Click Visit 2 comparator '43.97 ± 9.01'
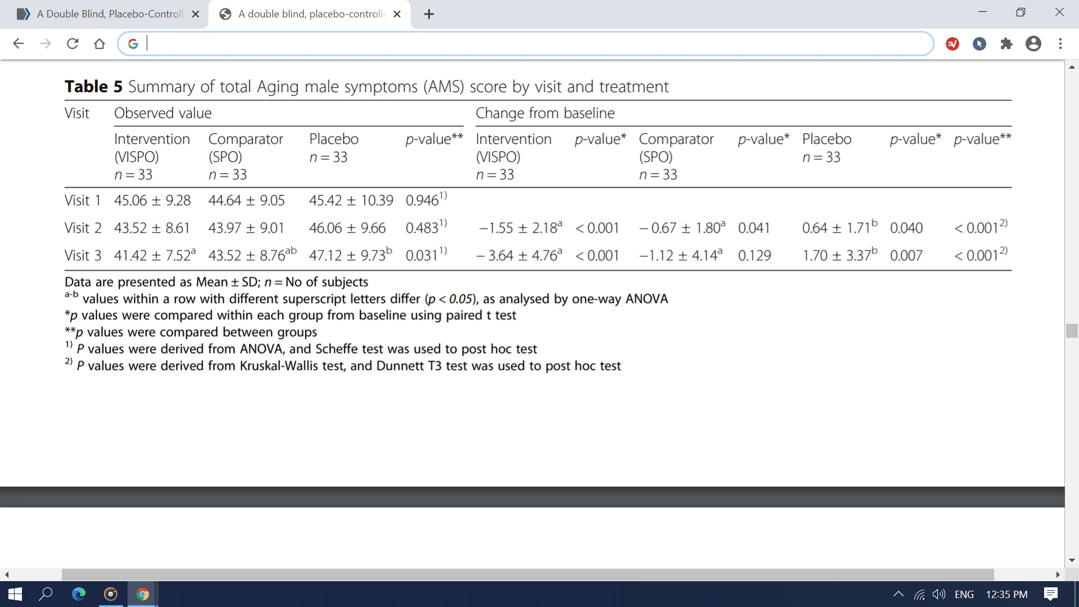Image resolution: width=1079 pixels, height=607 pixels. pos(246,228)
